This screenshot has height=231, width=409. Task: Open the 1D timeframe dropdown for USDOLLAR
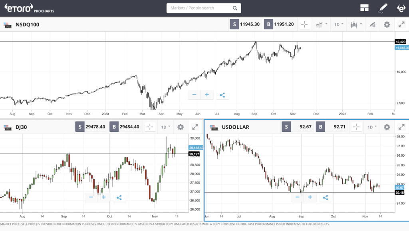[x=372, y=127]
